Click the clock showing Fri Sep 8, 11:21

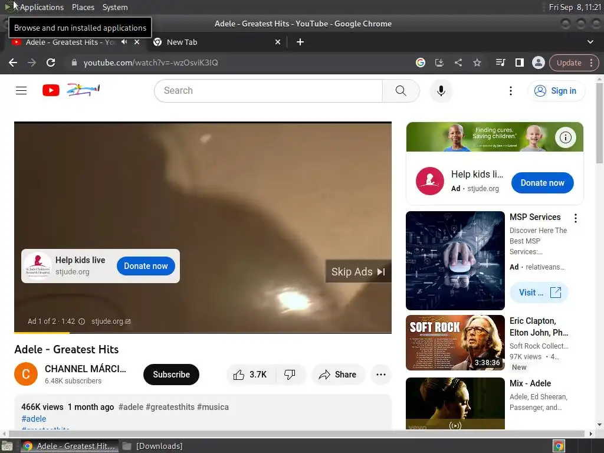pyautogui.click(x=575, y=7)
